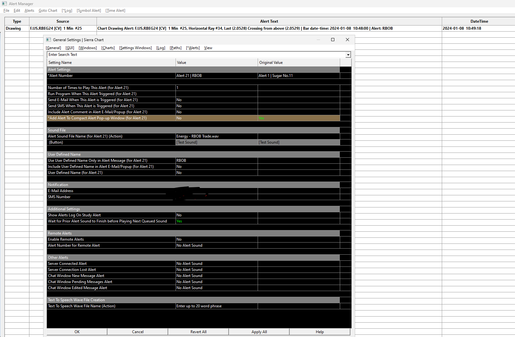
Task: Open Server Connection Lost Alert sound dropdown
Action: pos(216,270)
